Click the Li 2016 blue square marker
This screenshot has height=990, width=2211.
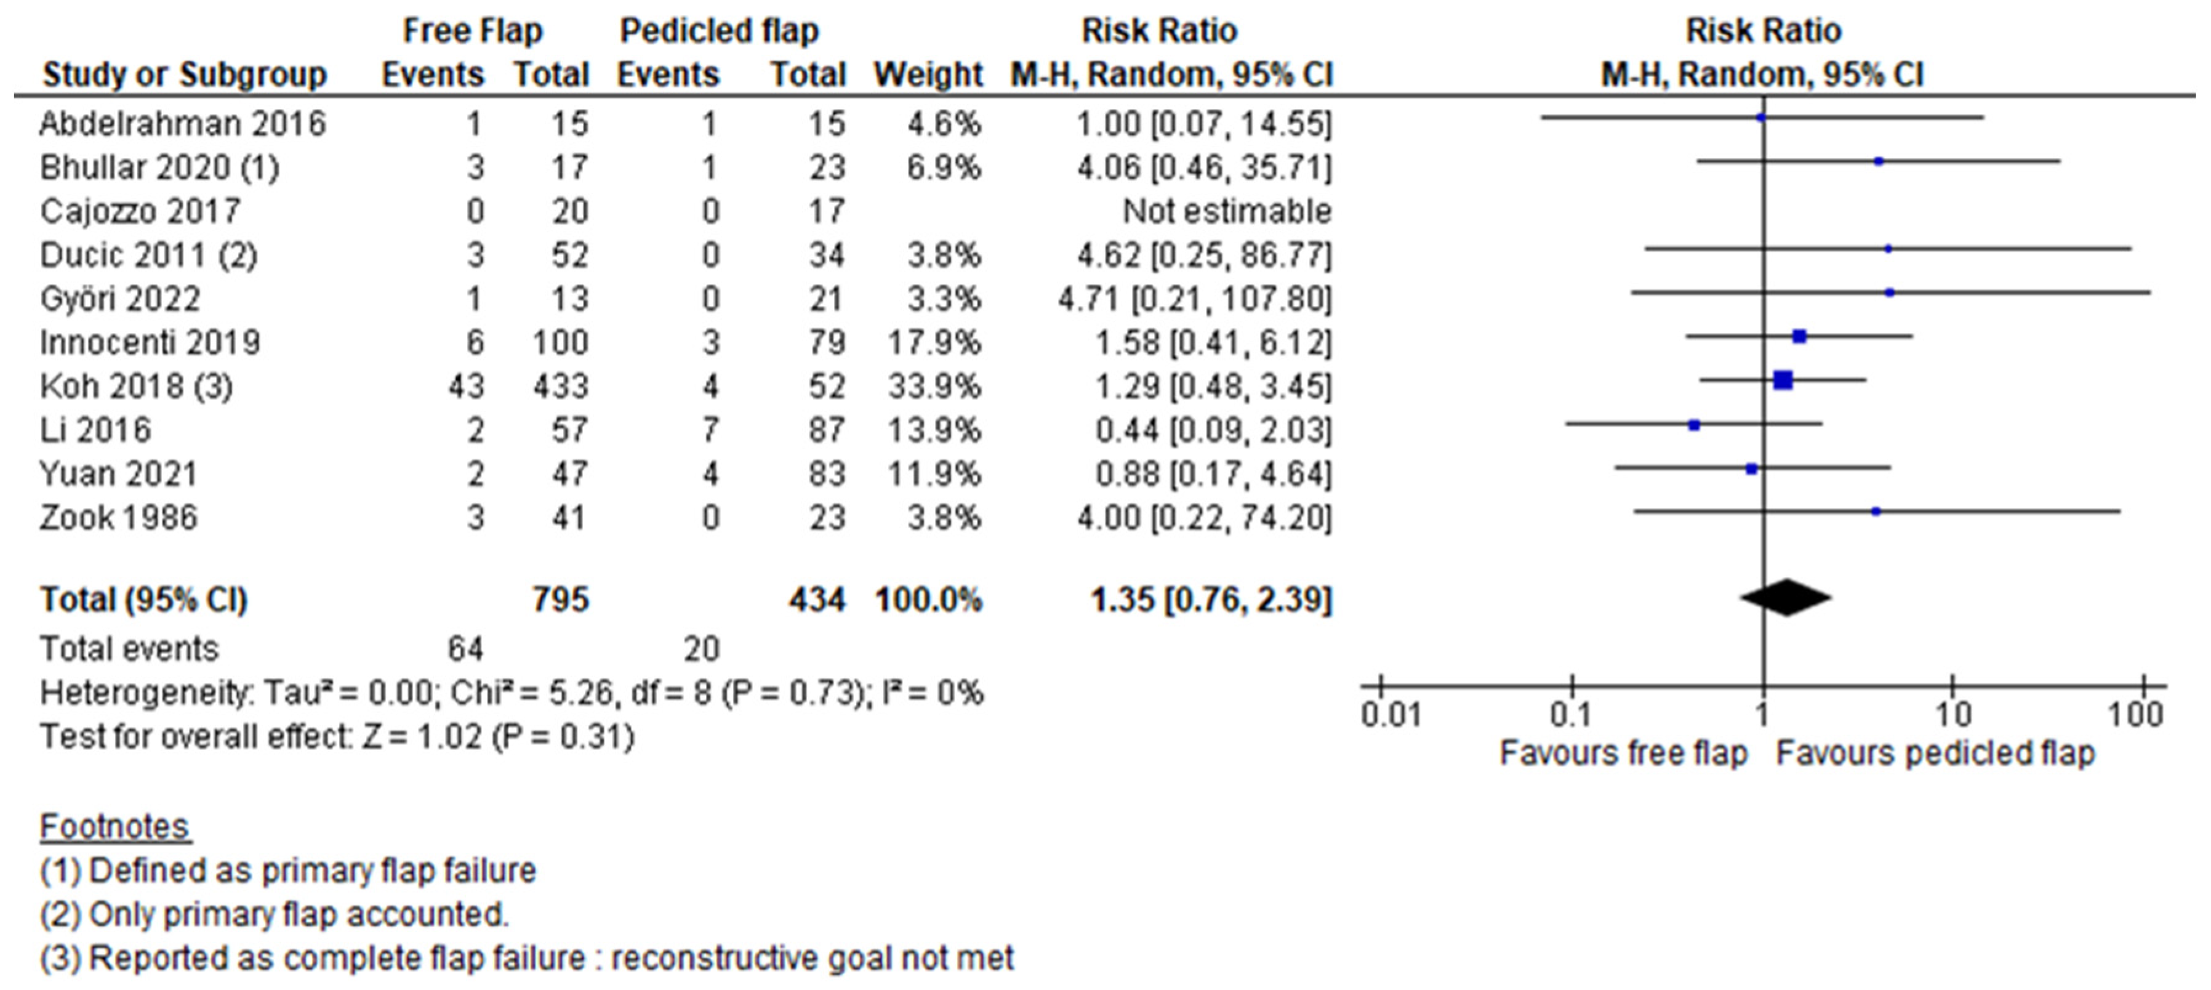[1693, 425]
